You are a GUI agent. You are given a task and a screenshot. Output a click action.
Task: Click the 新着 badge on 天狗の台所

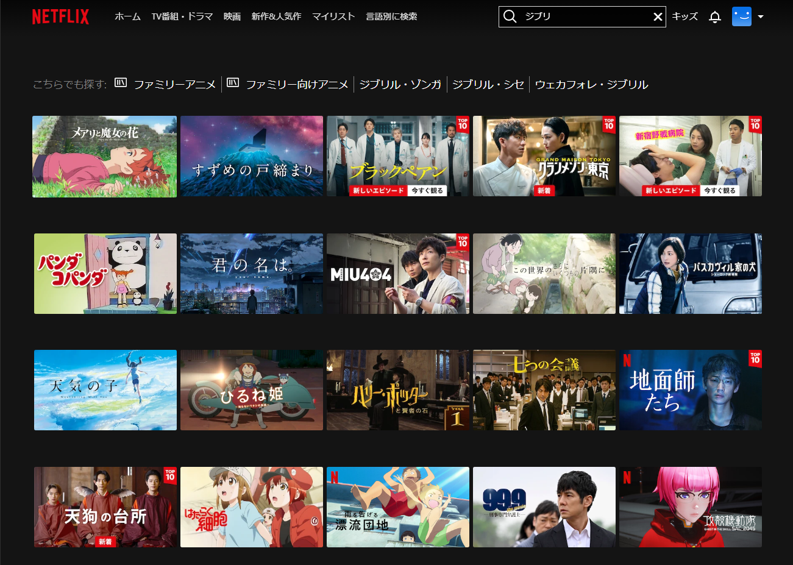[x=105, y=542]
